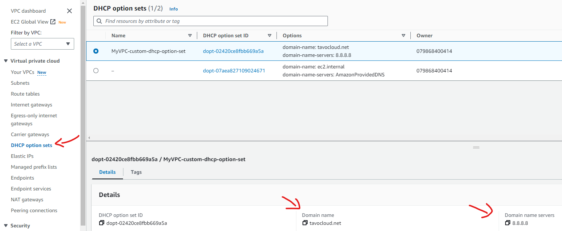Focus the Find resources search field

click(x=214, y=21)
